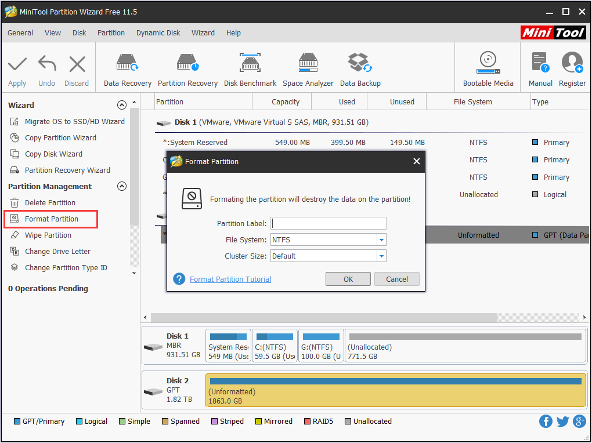Image resolution: width=592 pixels, height=443 pixels.
Task: Open the General menu
Action: 20,33
